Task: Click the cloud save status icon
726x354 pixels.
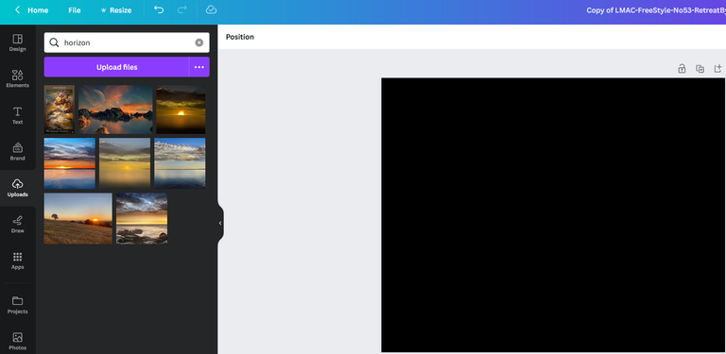Action: 211,9
